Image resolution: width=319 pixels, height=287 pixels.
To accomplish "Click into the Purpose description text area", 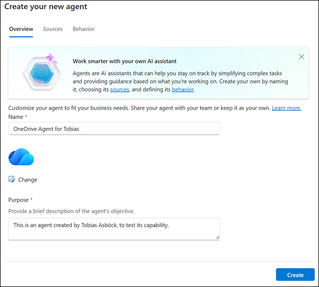I will pyautogui.click(x=114, y=229).
